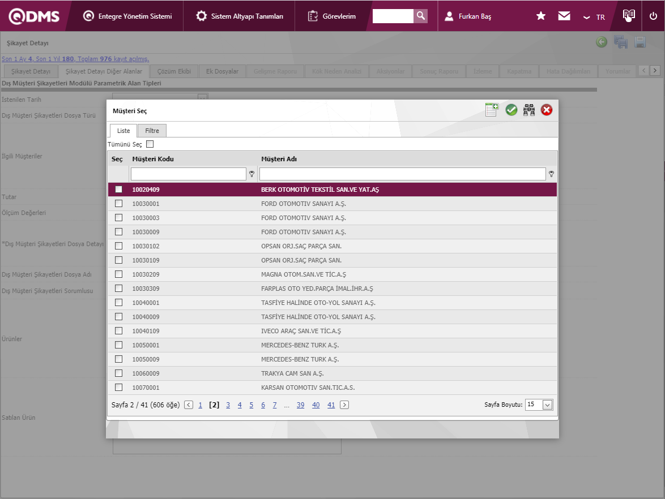665x499 pixels.
Task: Open the favorites star icon in header
Action: [x=541, y=16]
